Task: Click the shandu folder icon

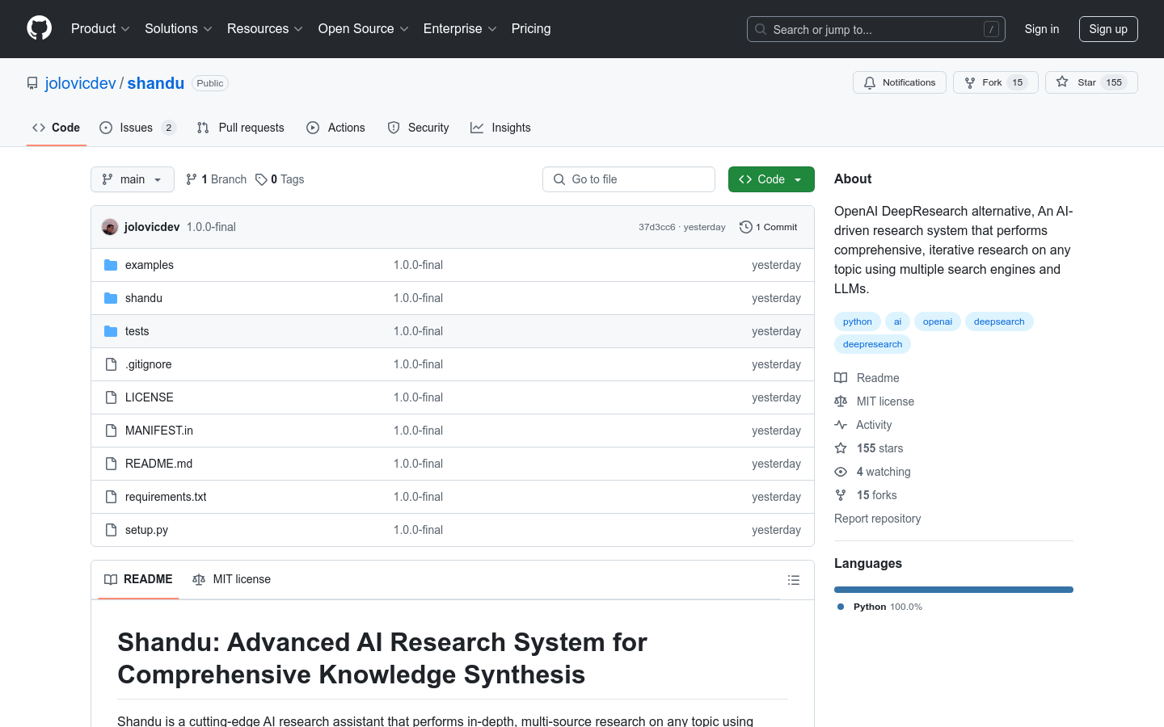Action: [111, 298]
